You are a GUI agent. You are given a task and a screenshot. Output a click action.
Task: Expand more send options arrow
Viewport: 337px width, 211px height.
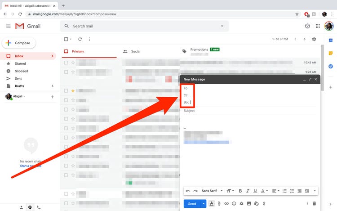pos(203,204)
